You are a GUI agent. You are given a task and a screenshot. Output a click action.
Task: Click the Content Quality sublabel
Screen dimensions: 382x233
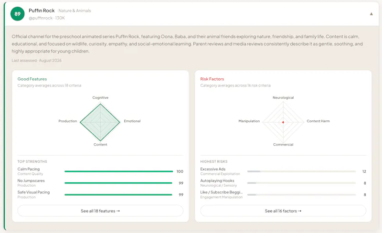click(x=30, y=174)
